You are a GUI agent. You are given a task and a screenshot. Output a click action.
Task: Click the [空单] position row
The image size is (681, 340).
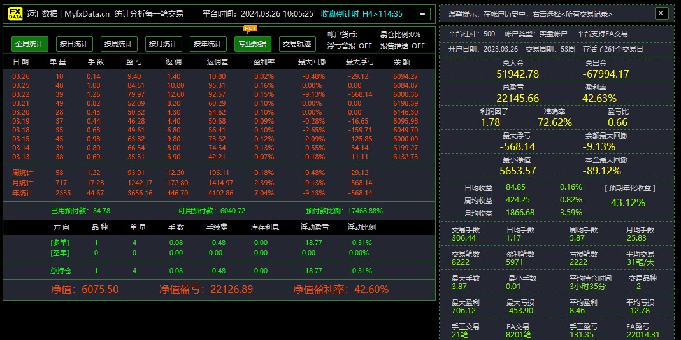219,253
